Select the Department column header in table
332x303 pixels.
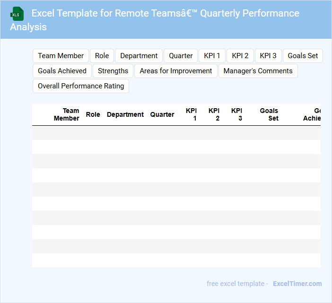[x=125, y=114]
